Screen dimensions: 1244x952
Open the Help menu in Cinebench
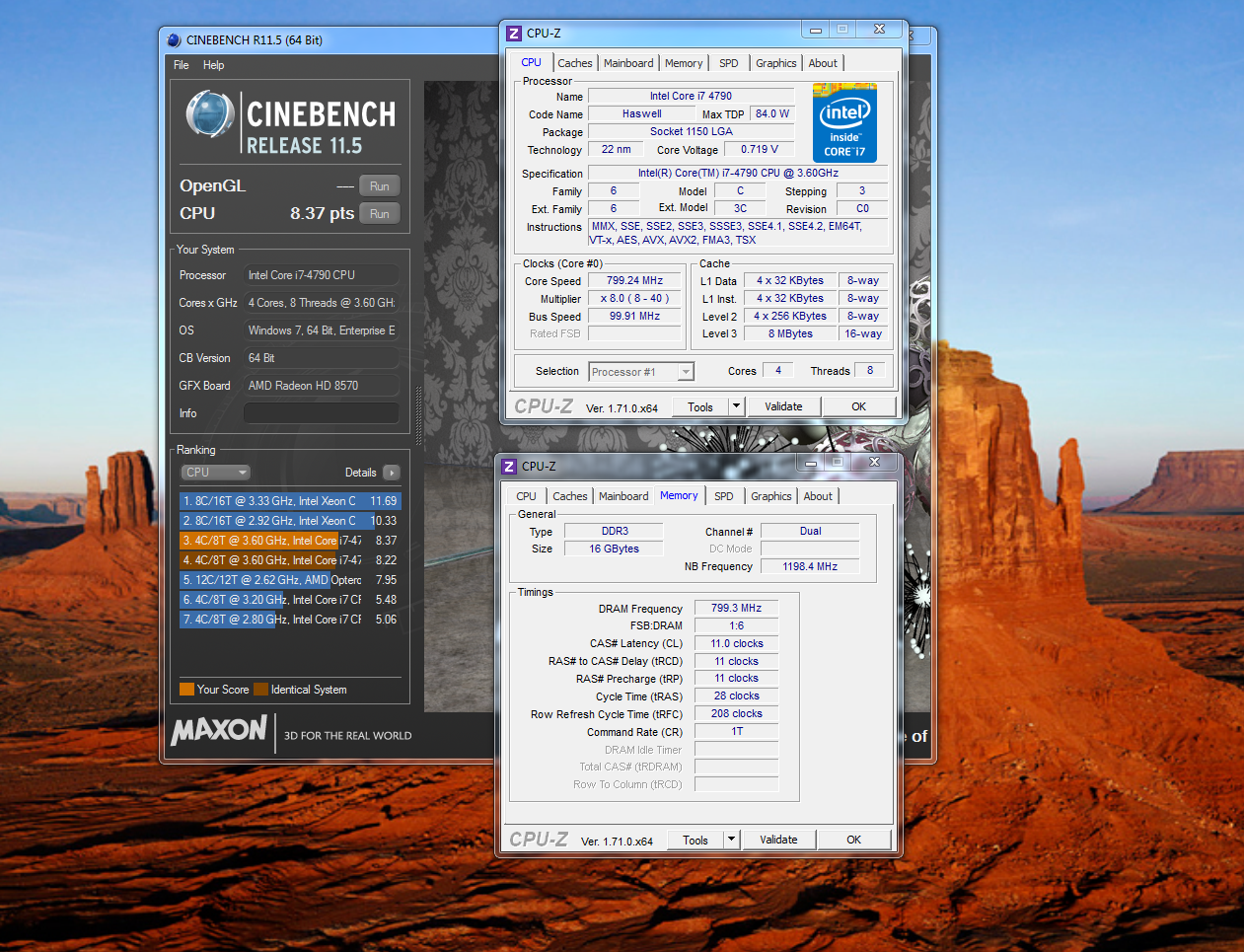[214, 65]
